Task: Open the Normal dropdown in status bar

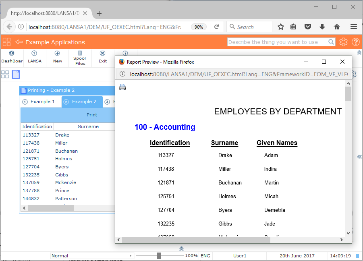Action: click(x=92, y=256)
